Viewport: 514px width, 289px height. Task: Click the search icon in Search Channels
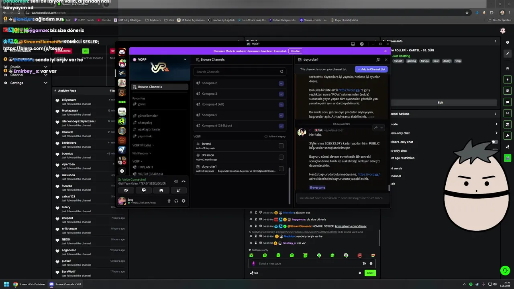tap(282, 71)
